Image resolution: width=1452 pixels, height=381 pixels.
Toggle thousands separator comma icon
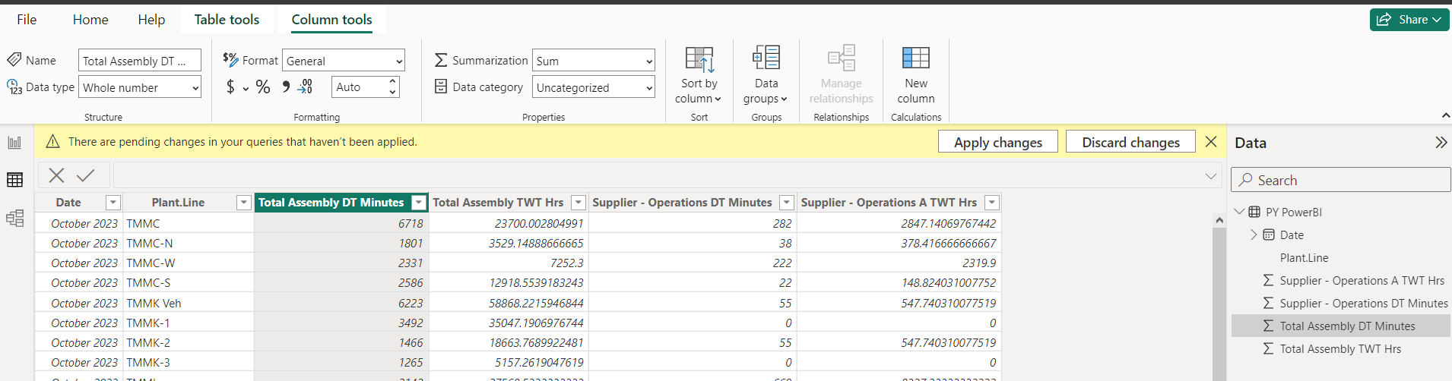[x=286, y=87]
